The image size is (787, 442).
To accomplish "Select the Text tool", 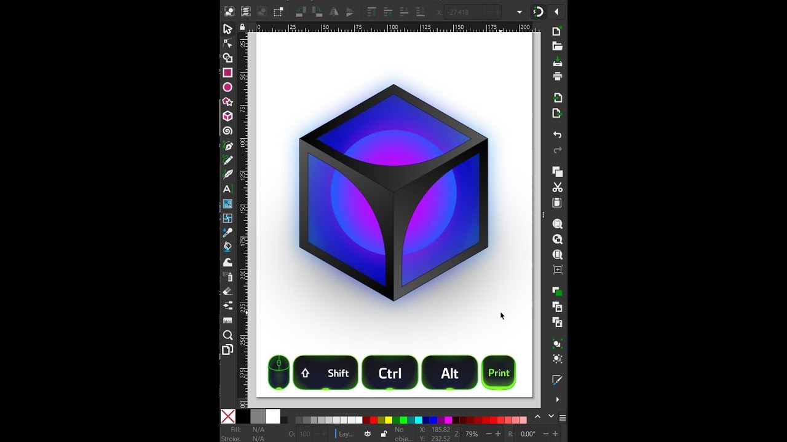I will click(227, 189).
